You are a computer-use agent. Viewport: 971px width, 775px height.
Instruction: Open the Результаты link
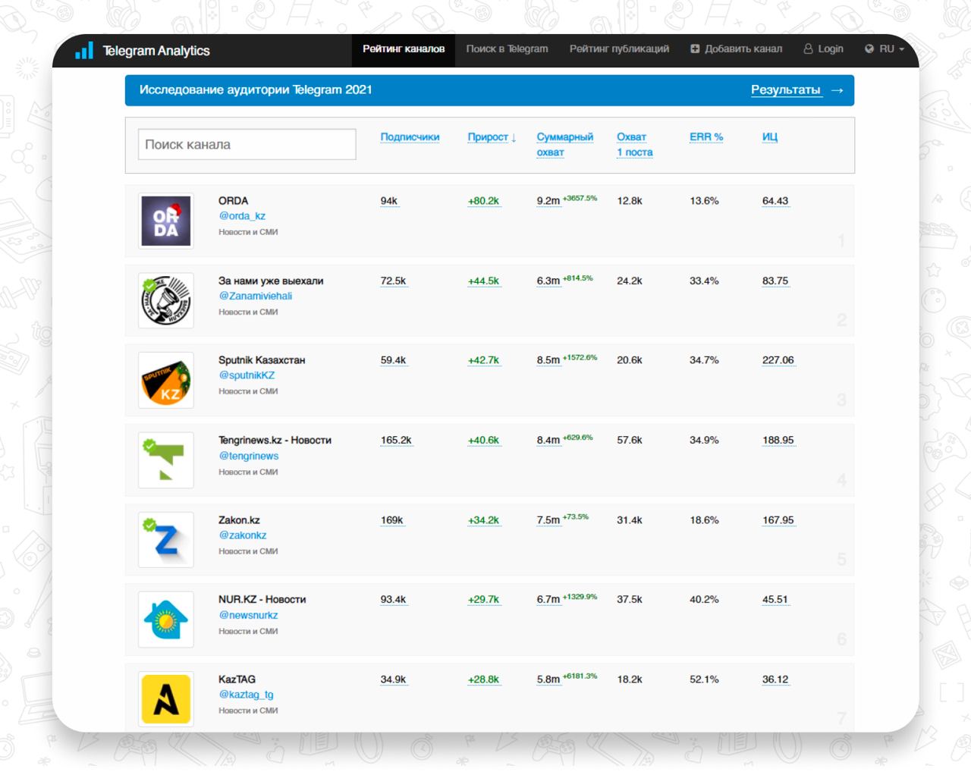pyautogui.click(x=786, y=89)
